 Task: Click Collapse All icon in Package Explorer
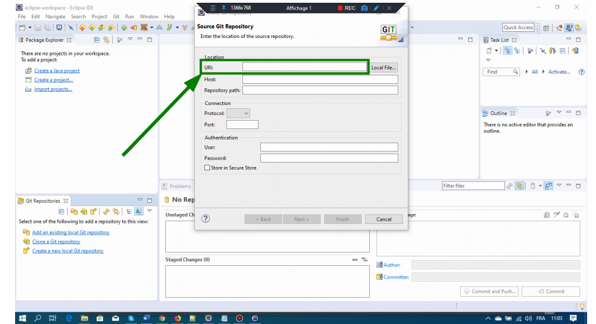[97, 40]
